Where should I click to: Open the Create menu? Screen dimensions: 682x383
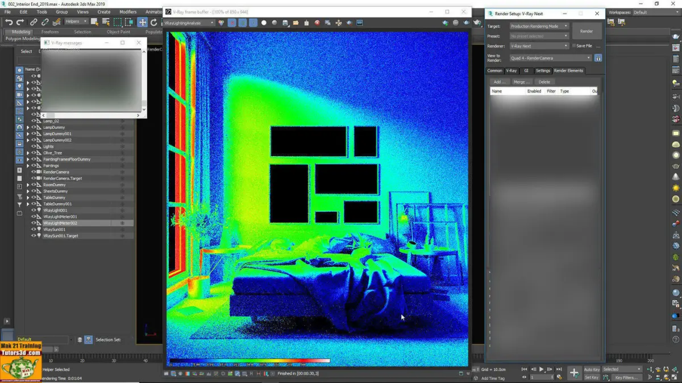[104, 12]
